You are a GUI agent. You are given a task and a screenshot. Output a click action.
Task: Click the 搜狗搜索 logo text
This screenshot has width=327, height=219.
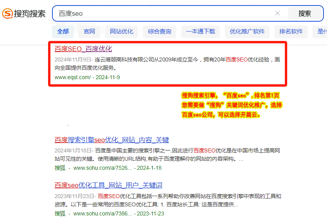(x=30, y=14)
